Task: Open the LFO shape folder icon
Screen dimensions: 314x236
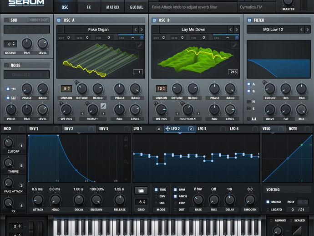Action: [141, 191]
